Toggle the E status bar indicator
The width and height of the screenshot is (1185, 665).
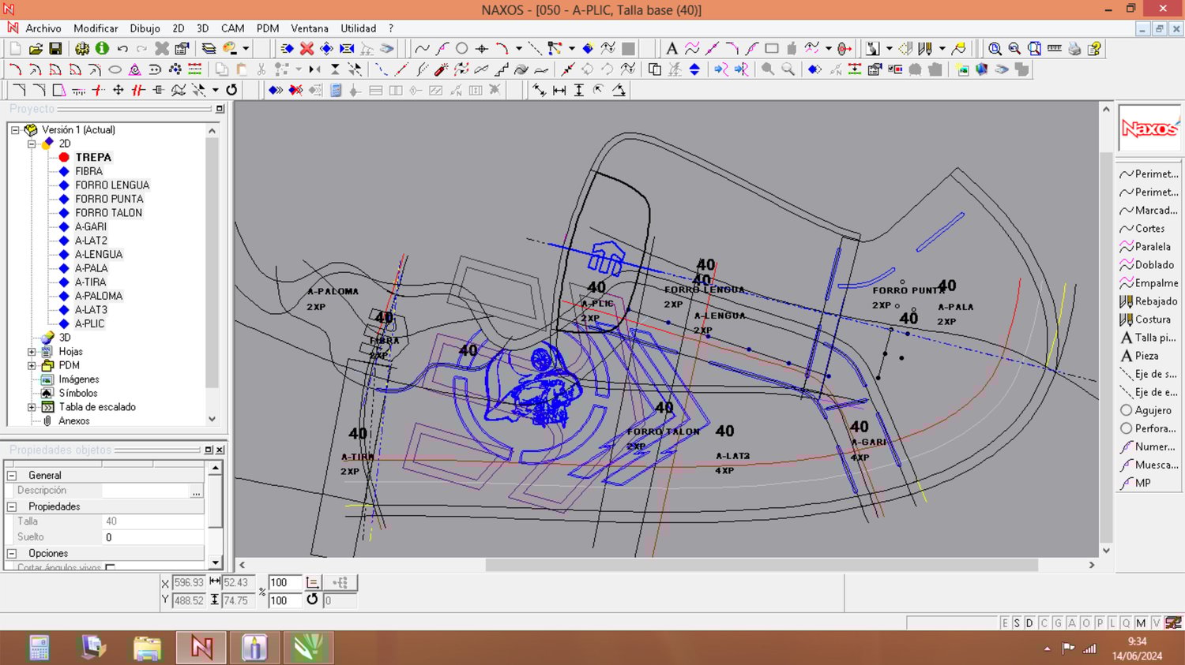(x=1005, y=623)
